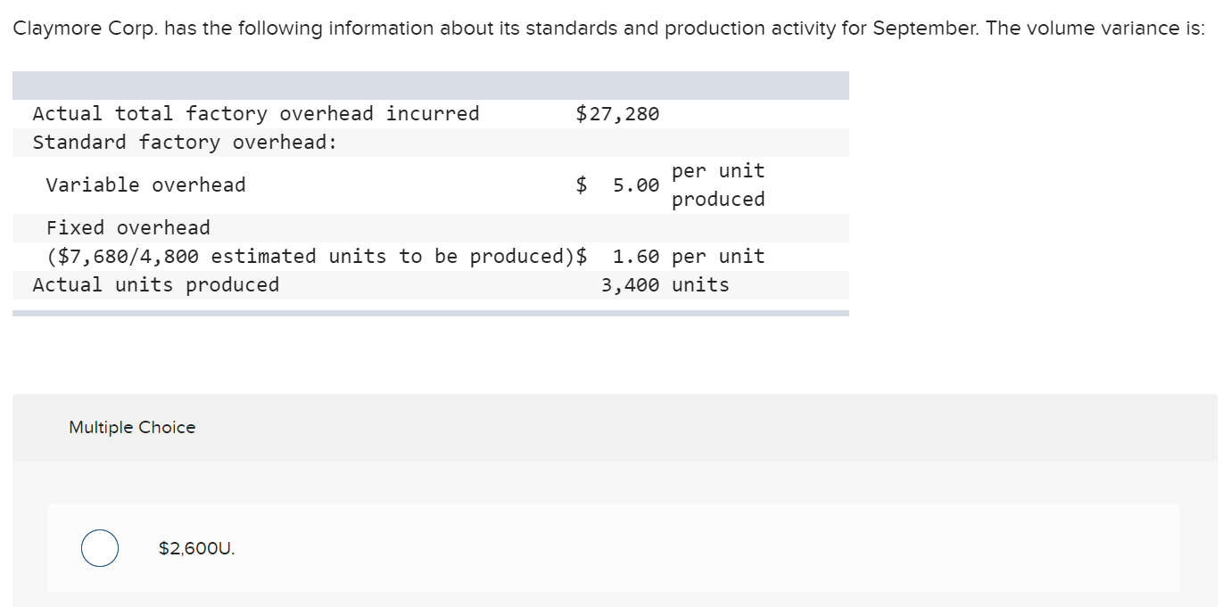
Task: Click the $2,600U. answer text
Action: click(x=196, y=549)
